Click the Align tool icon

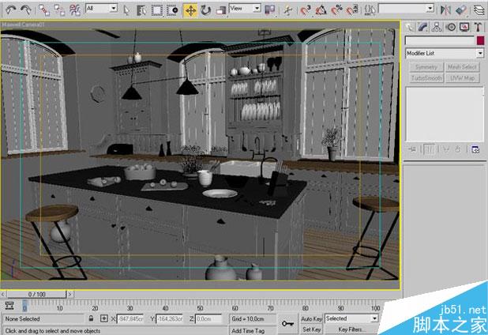click(461, 10)
